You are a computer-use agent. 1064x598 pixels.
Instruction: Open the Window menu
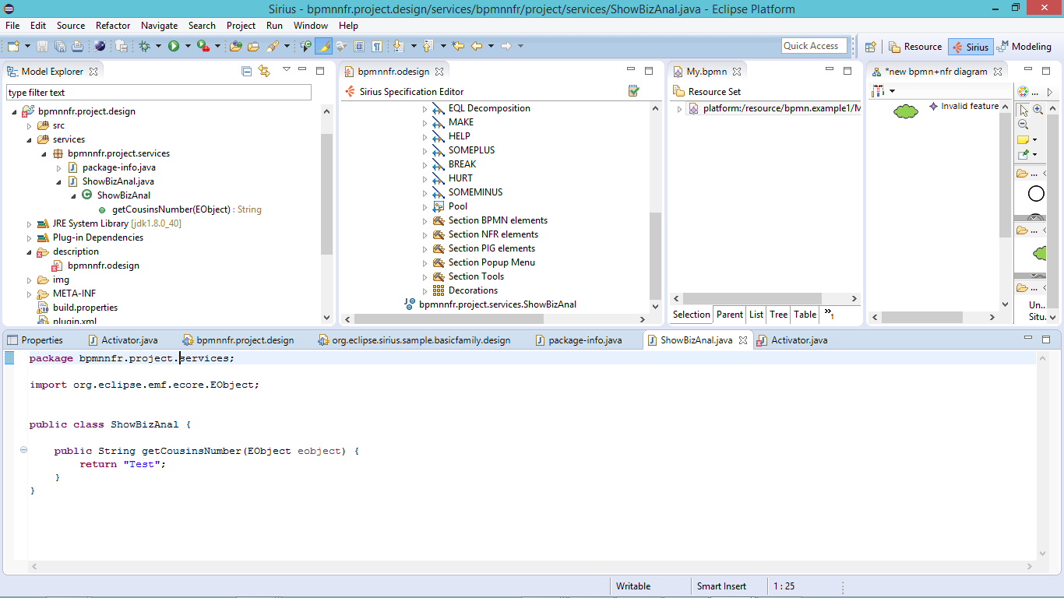[x=311, y=26]
